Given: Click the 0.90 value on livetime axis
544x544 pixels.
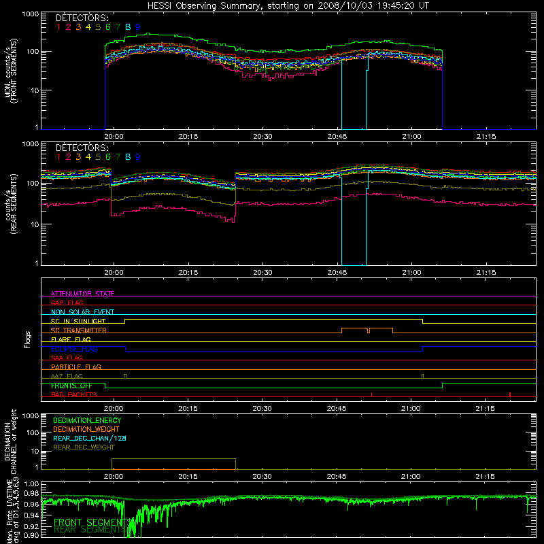Looking at the screenshot, I should click(x=31, y=535).
